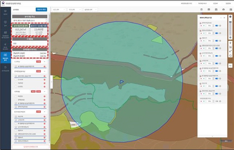Collapse the section that lists 생태자연도 2등급 지역
Image resolution: width=234 pixels, height=150 pixels.
45,71
